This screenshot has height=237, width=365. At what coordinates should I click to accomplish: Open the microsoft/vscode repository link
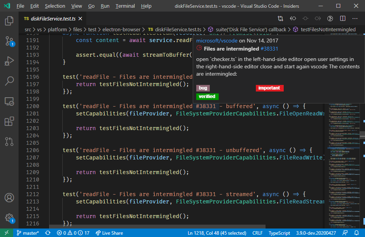[217, 40]
